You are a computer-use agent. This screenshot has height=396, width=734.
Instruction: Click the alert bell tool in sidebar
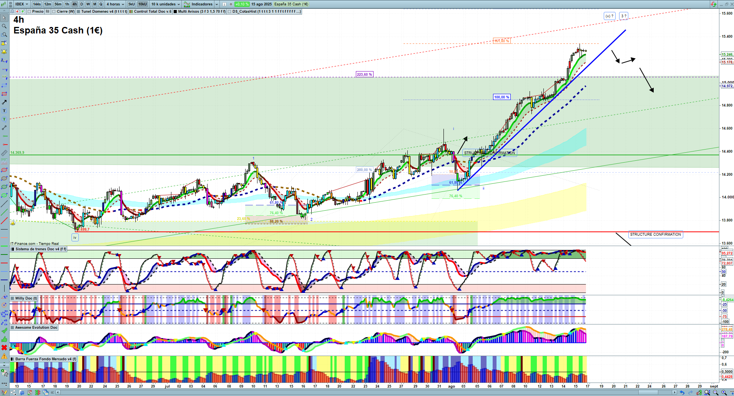(x=4, y=52)
